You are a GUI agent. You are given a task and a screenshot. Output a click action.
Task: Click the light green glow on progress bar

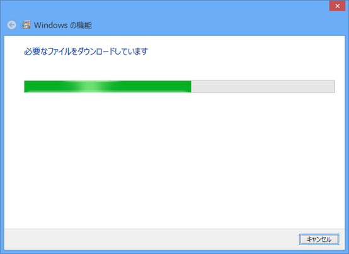coord(90,86)
